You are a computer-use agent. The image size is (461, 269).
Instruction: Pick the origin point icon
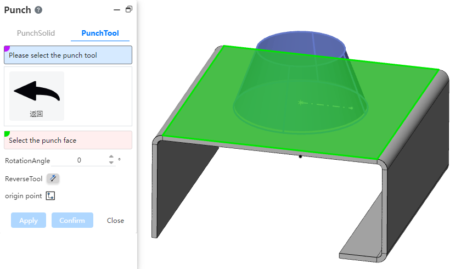(50, 196)
